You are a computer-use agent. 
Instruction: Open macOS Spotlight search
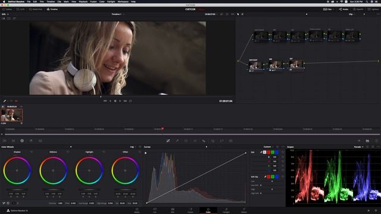[x=367, y=1]
